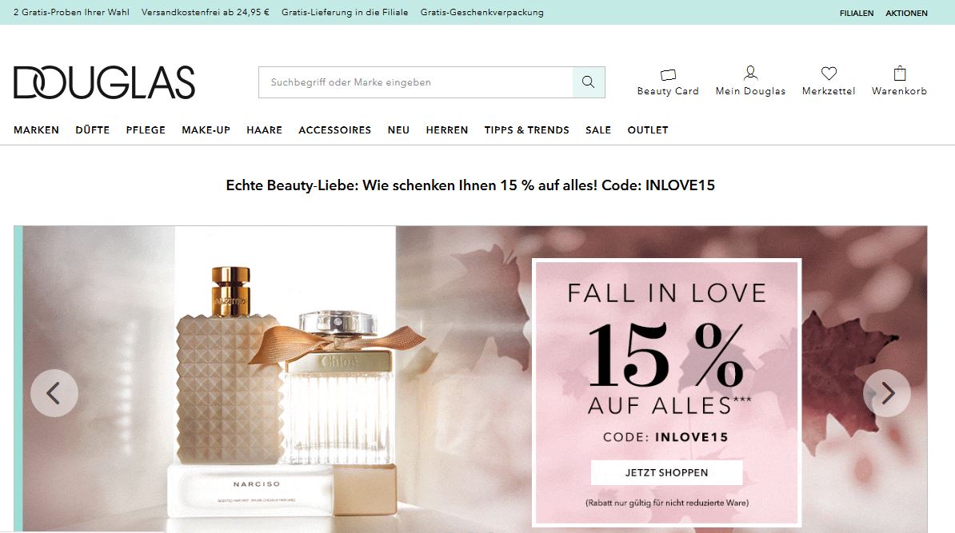Viewport: 955px width, 533px height.
Task: Show previous banner slide with left arrow
Action: click(54, 393)
